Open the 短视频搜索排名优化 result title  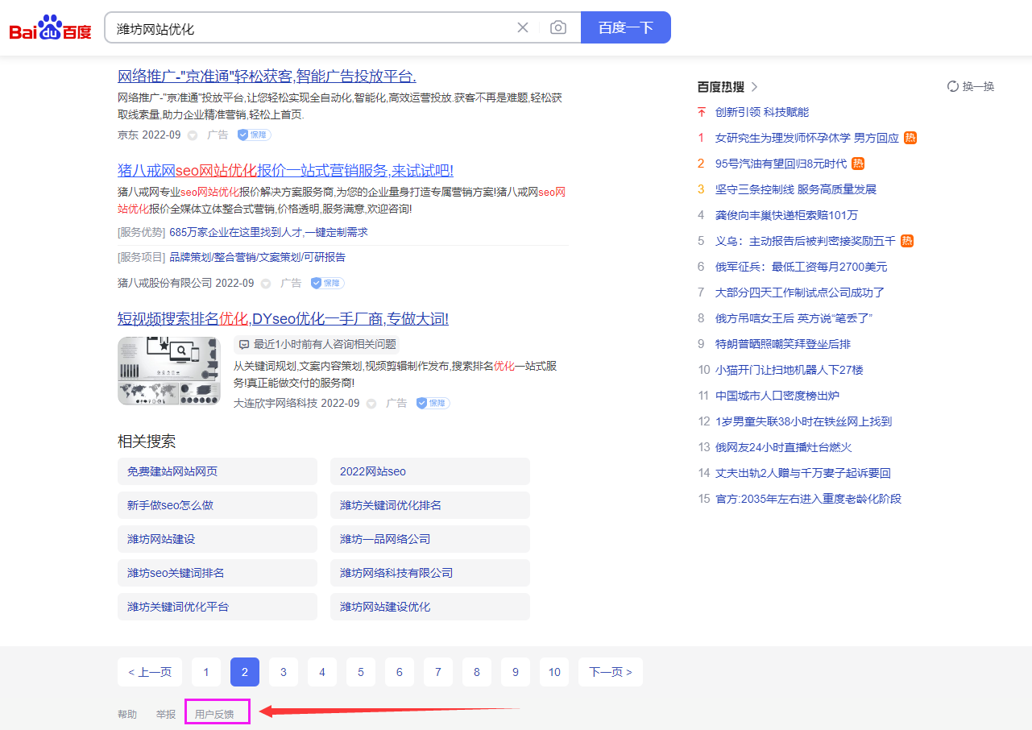pos(283,319)
